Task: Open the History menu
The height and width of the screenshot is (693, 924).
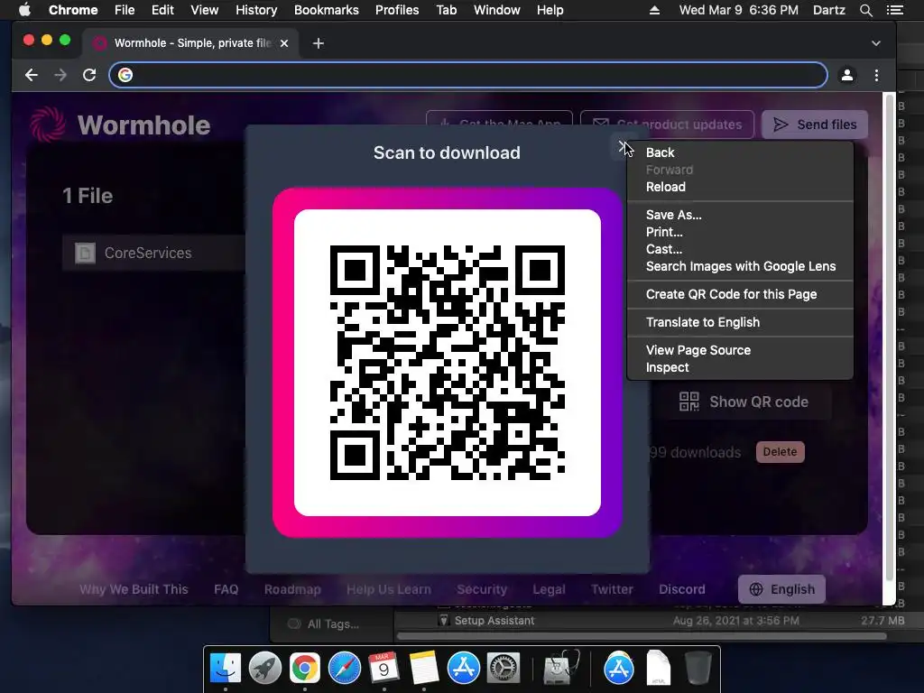Action: tap(256, 10)
